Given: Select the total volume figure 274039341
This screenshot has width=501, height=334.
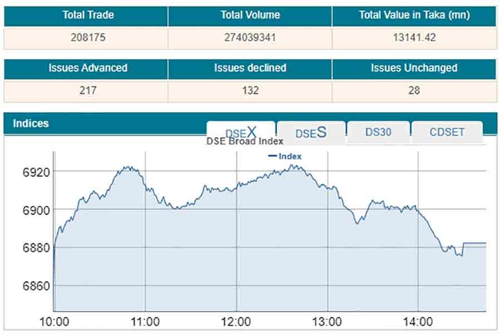Looking at the screenshot, I should 250,38.
